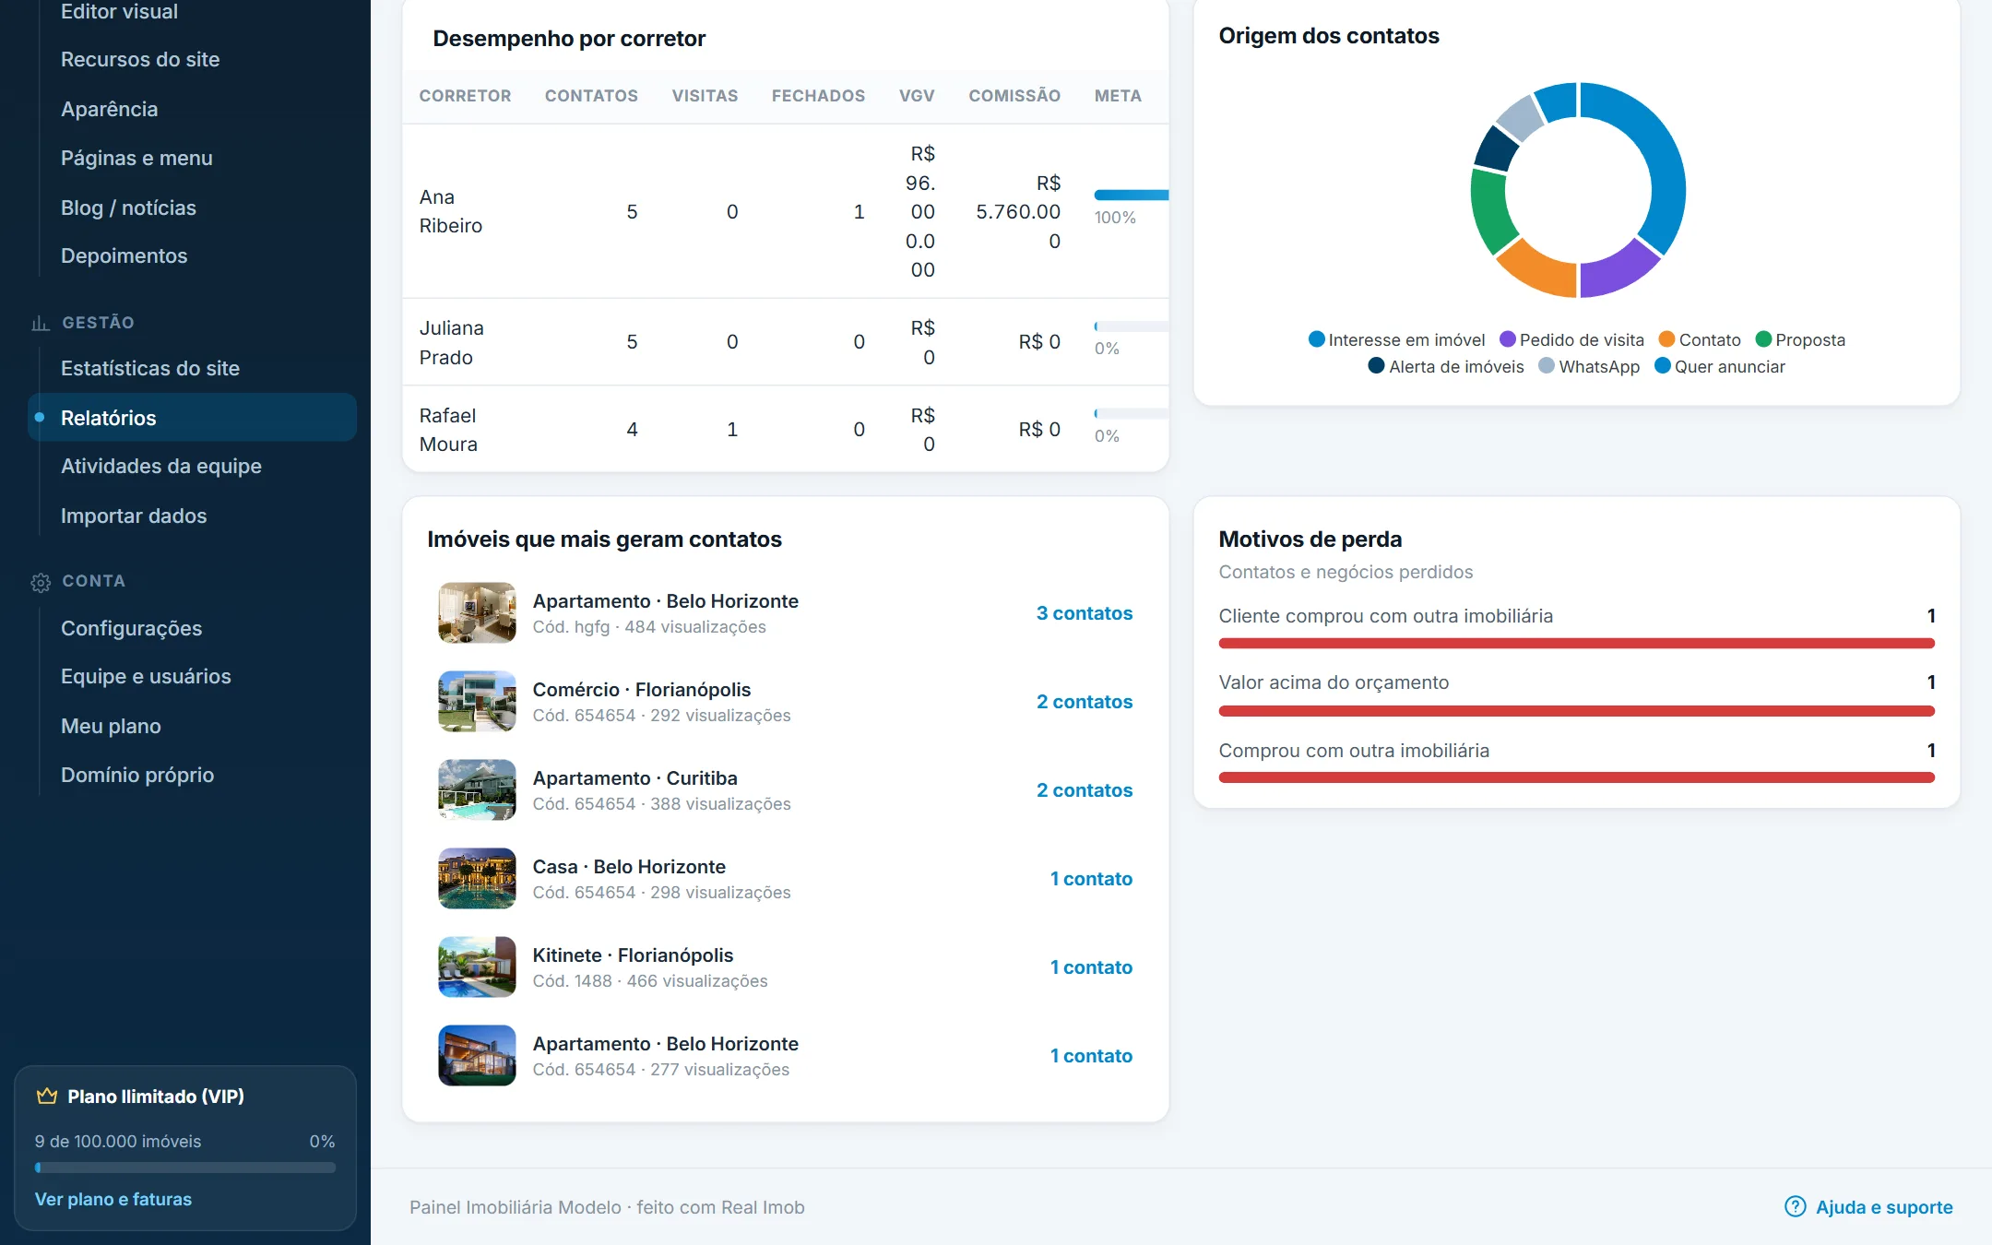Click the crown icon beside Plano Ilimitado
This screenshot has height=1245, width=1992.
[47, 1097]
